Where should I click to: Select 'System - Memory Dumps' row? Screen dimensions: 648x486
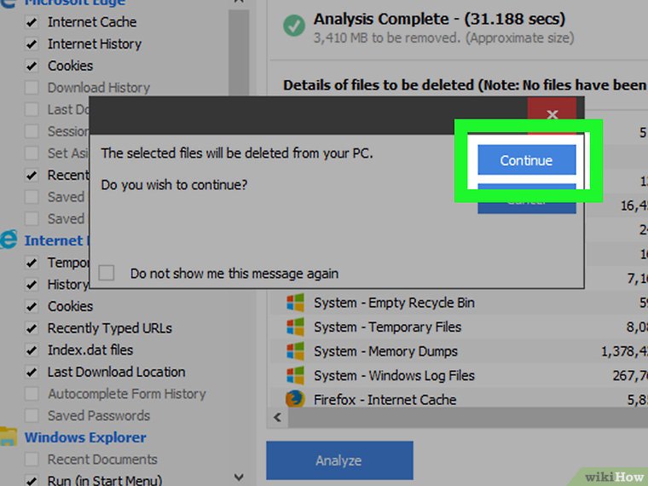(x=459, y=351)
